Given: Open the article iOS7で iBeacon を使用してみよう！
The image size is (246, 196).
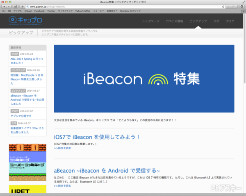Looking at the screenshot, I should [97, 137].
